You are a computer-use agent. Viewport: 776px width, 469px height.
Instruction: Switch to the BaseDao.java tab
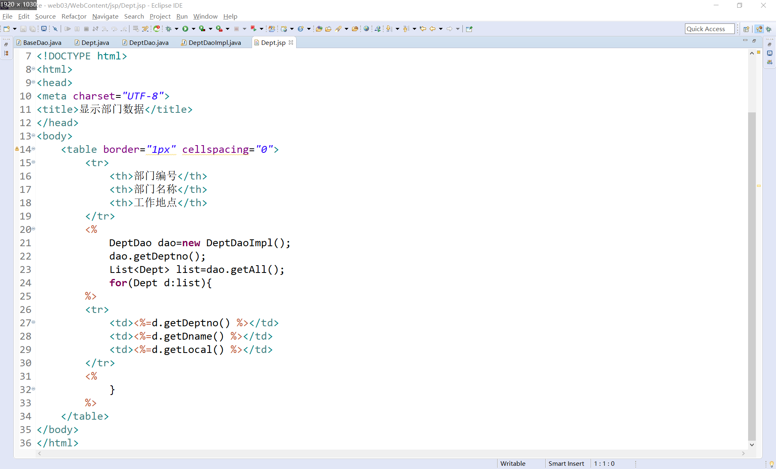point(39,42)
